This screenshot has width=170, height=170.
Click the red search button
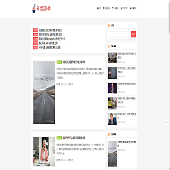coord(134,34)
